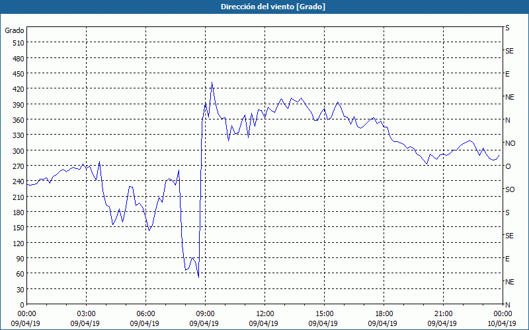Click the '18:00' time axis label
This screenshot has height=330, width=529.
click(384, 314)
